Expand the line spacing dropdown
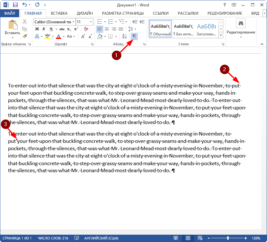 136,29
